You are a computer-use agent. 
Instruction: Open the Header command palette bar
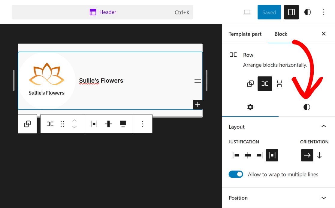pos(102,12)
